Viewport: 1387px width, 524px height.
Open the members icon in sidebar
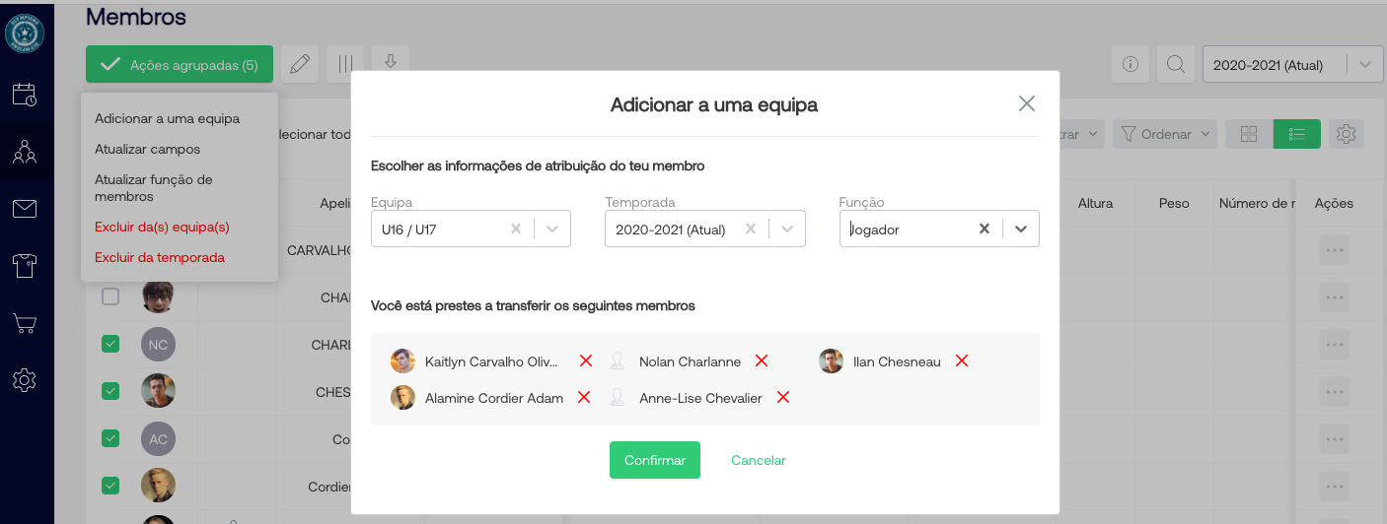[25, 152]
